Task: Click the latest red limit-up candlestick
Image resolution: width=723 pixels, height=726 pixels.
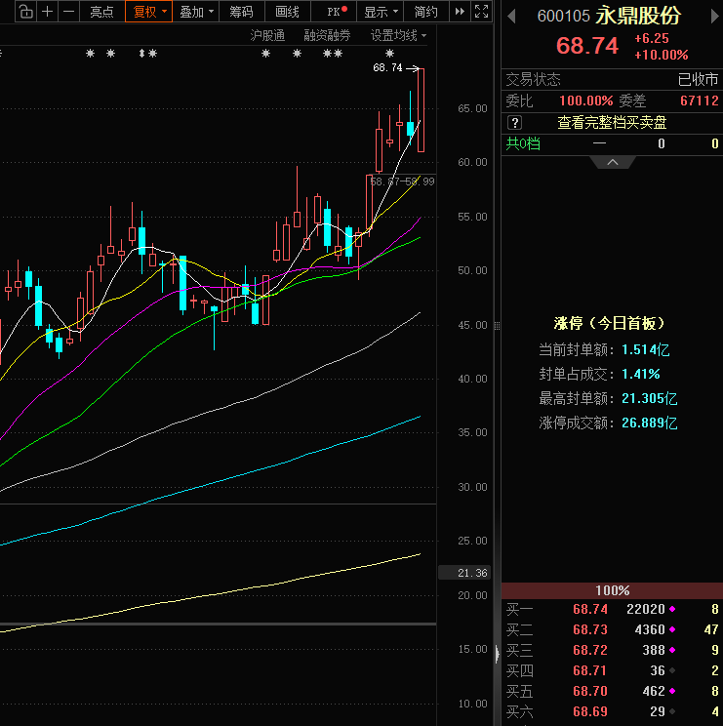Action: click(x=421, y=109)
